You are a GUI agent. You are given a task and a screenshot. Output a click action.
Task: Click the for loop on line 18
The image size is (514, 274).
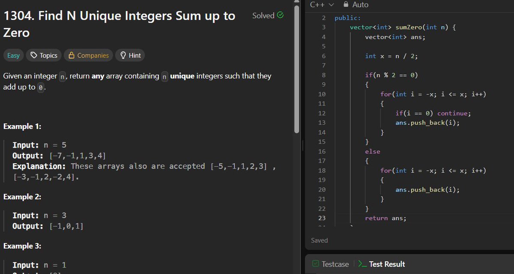tap(433, 171)
